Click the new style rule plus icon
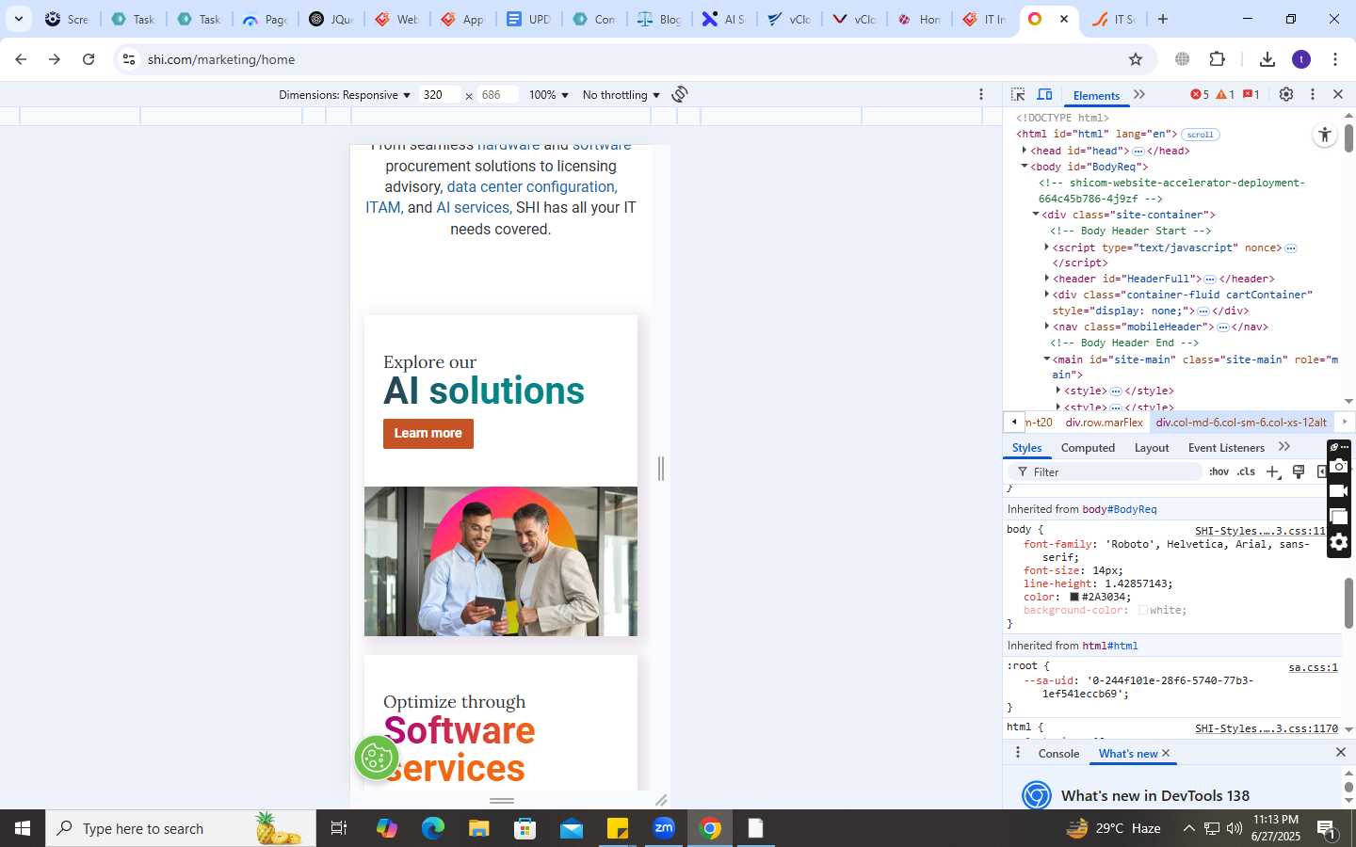The width and height of the screenshot is (1356, 847). (1273, 471)
